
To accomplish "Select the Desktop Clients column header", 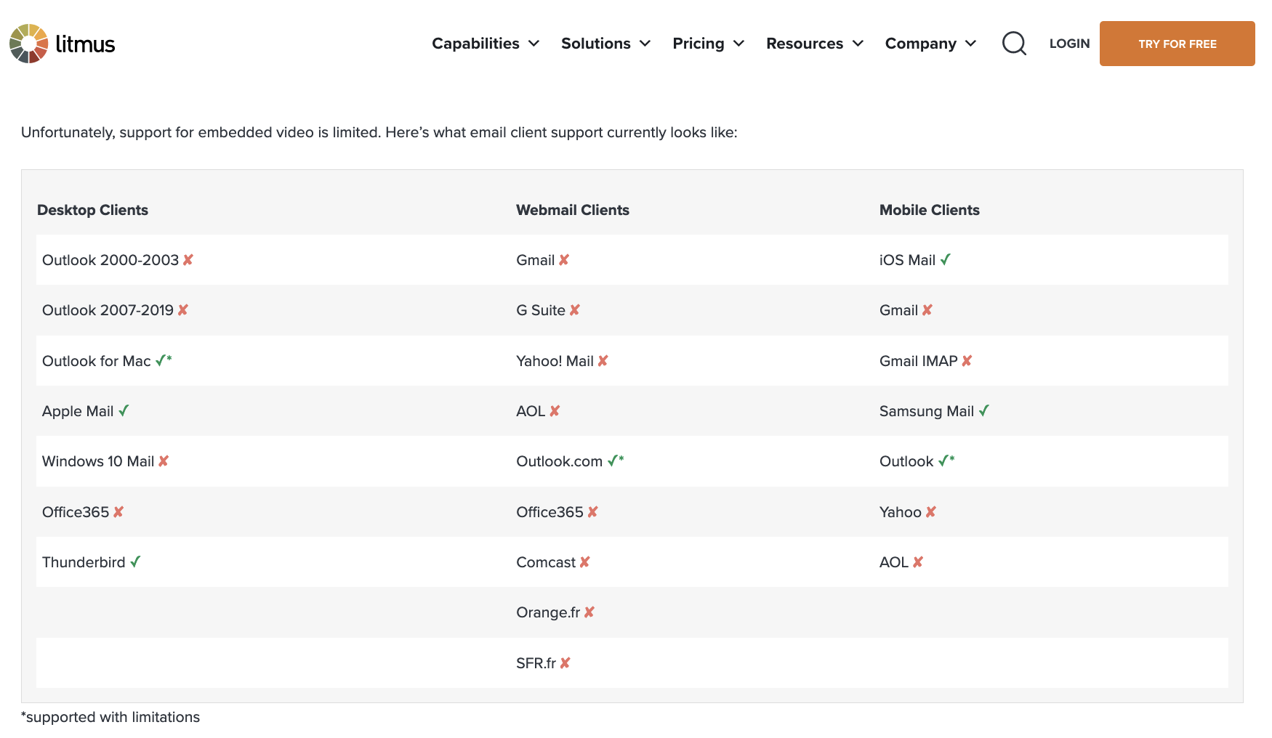I will tap(92, 210).
